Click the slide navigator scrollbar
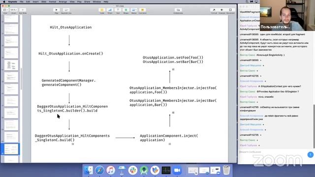 (21, 79)
